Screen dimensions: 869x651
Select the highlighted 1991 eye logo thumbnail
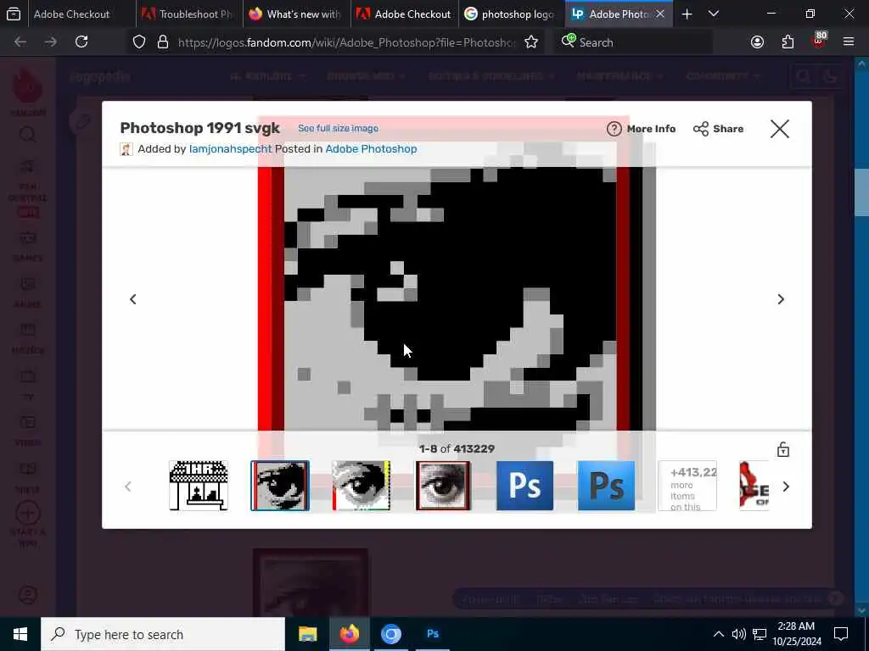[280, 486]
